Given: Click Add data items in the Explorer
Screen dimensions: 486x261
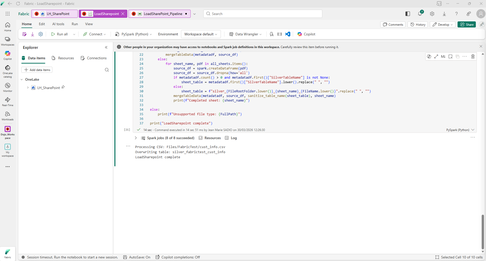Looking at the screenshot, I should point(37,70).
